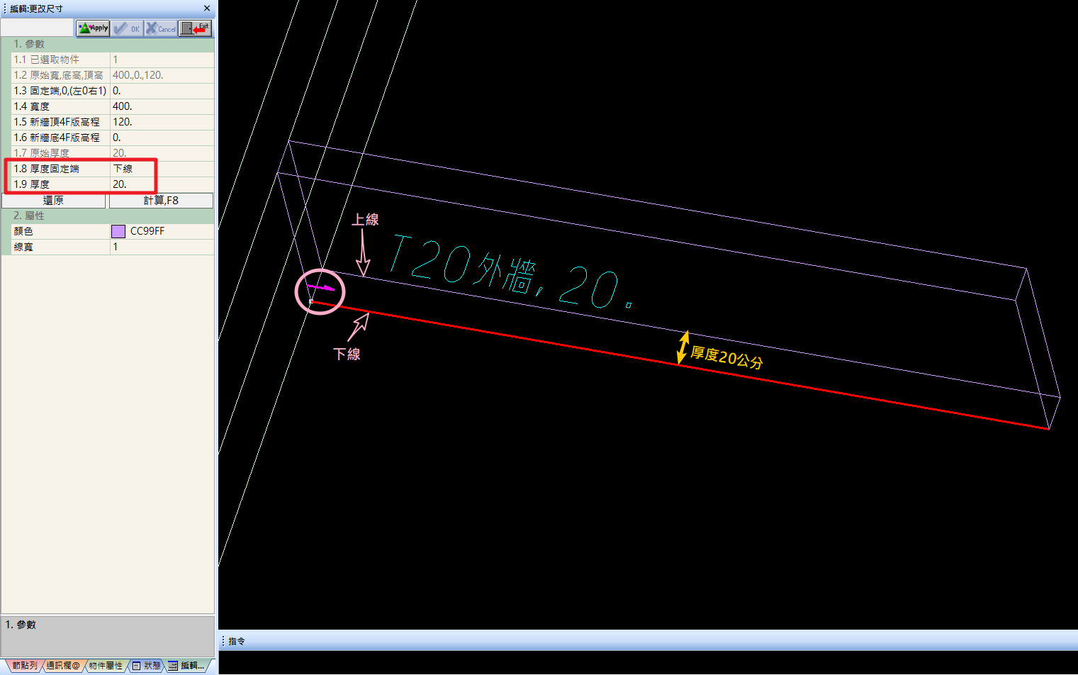Click the 1. 參數 description text at panel bottom
This screenshot has height=675, width=1078.
[x=21, y=625]
